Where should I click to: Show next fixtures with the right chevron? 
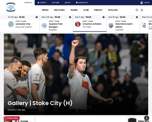point(142,23)
